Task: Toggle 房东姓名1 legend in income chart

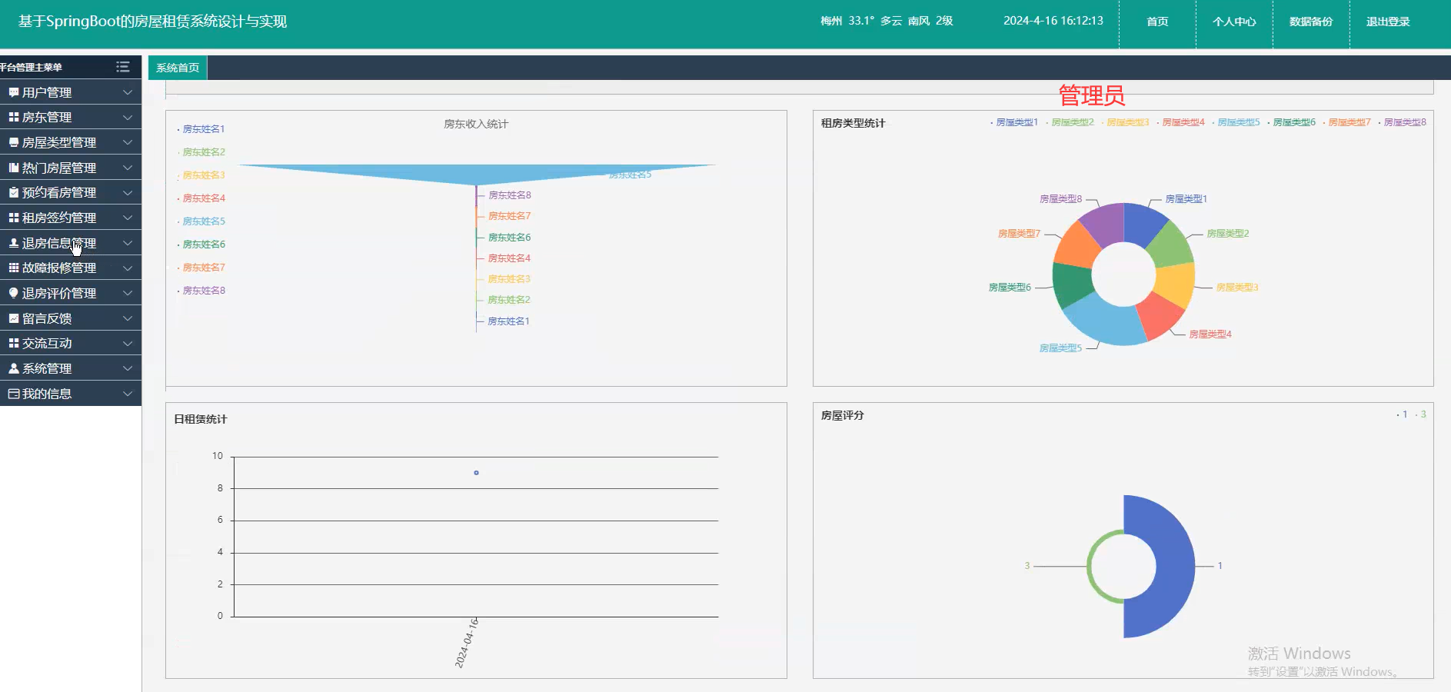Action: [x=201, y=129]
